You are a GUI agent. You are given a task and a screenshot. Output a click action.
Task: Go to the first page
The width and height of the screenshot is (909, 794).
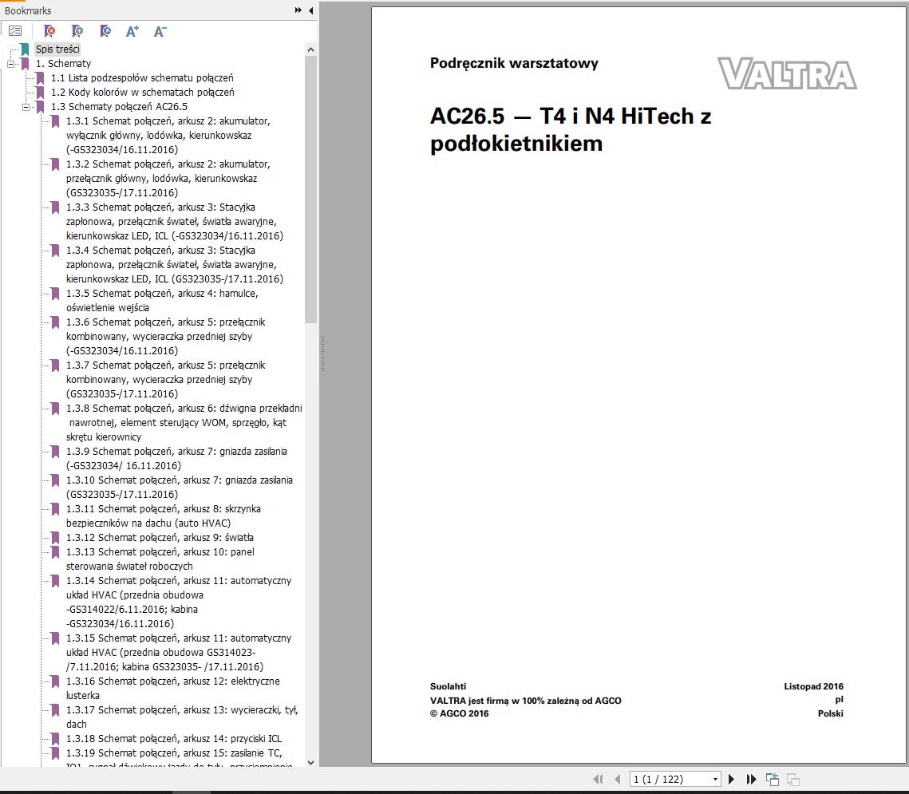point(598,779)
